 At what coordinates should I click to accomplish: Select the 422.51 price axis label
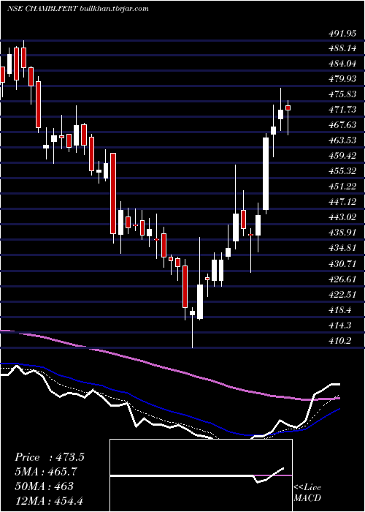pos(342,294)
